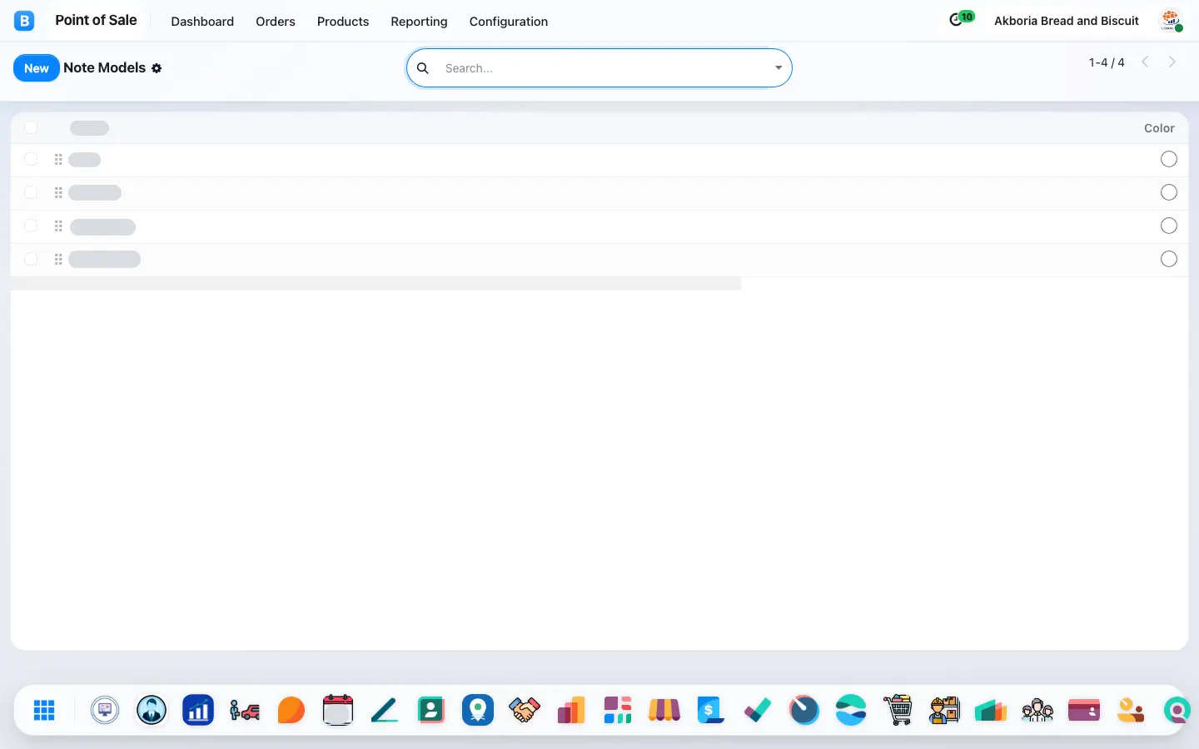Launch the blue bar chart dock app
This screenshot has height=749, width=1199.
[x=198, y=710]
